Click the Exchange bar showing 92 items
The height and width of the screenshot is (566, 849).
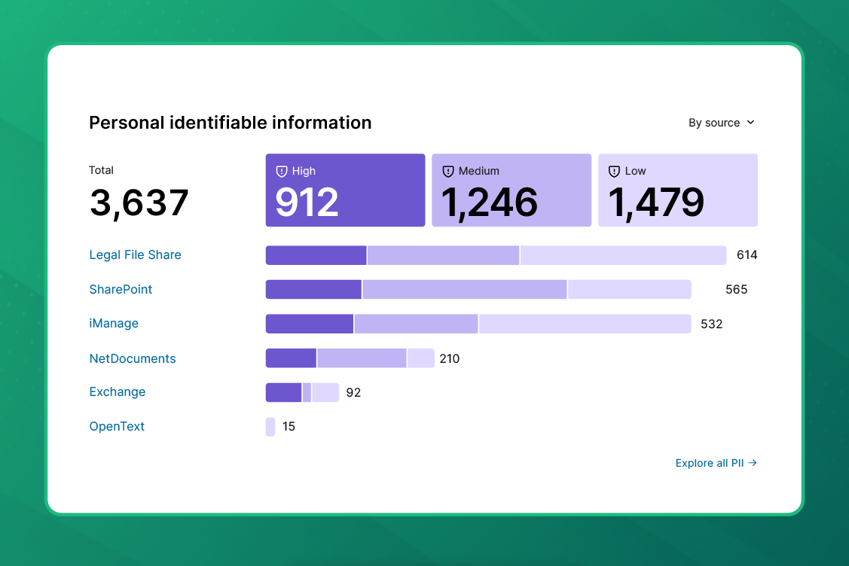click(x=301, y=392)
